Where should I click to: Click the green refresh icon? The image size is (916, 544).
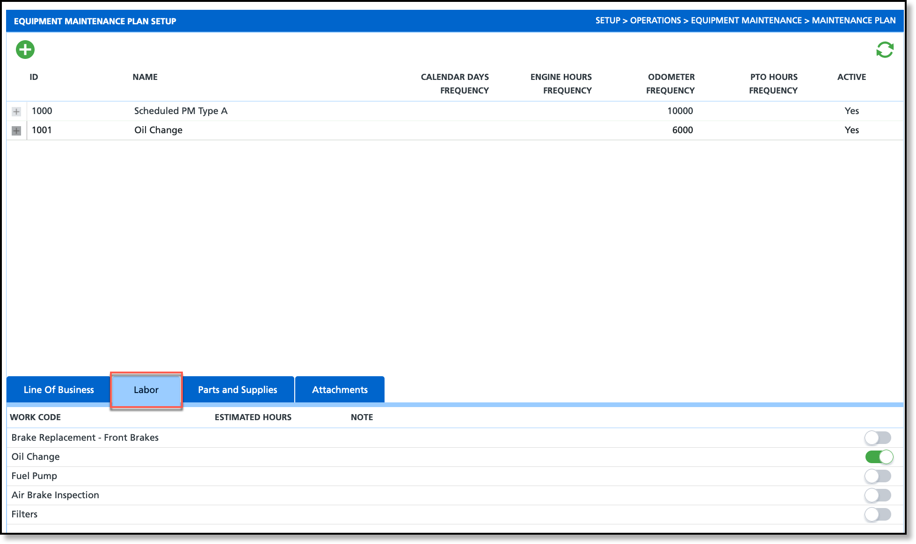click(885, 50)
